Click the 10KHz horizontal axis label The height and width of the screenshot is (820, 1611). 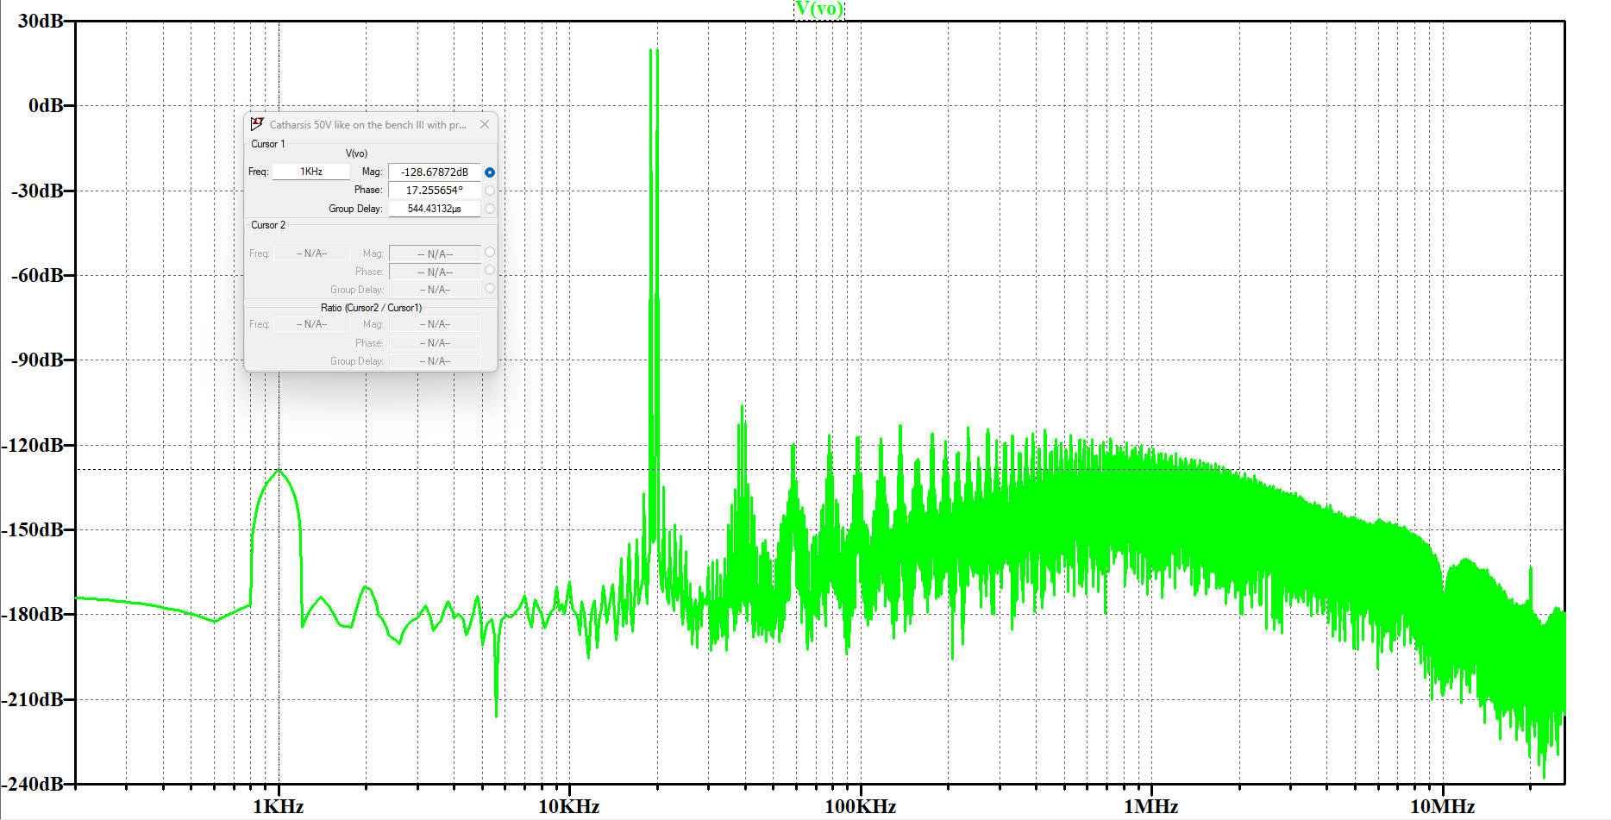pos(569,806)
